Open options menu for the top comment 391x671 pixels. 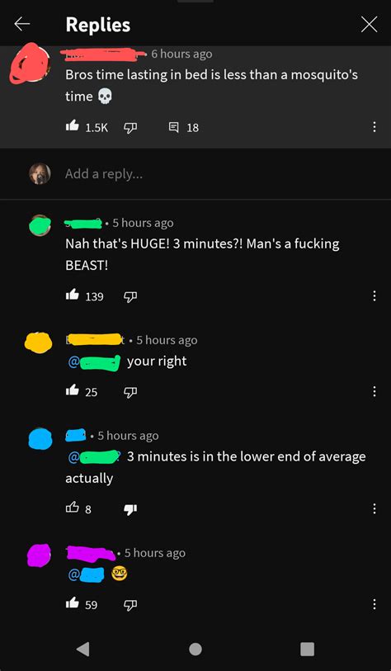point(375,127)
